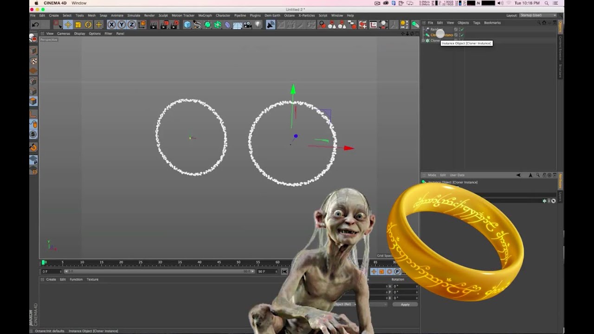Open Attribute Manager Mode menu
The image size is (594, 334).
[x=432, y=175]
